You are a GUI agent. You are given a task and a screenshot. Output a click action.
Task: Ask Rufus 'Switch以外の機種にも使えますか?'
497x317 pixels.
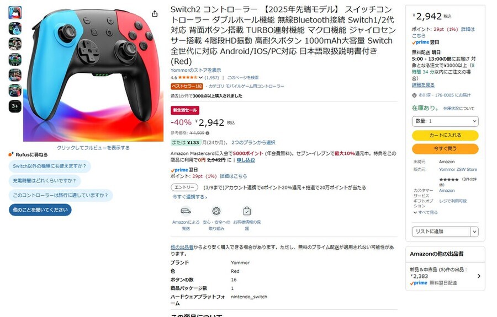[x=50, y=166]
